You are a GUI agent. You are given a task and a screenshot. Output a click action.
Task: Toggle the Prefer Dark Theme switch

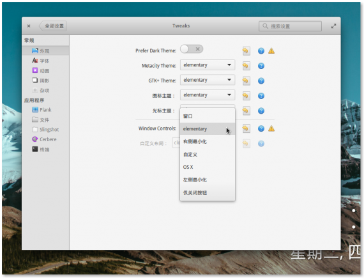[192, 49]
